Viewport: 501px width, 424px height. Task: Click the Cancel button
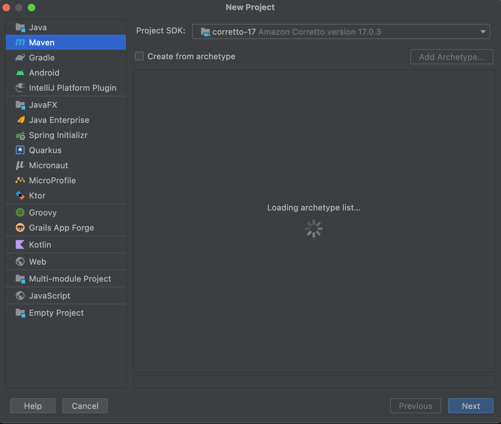[85, 406]
